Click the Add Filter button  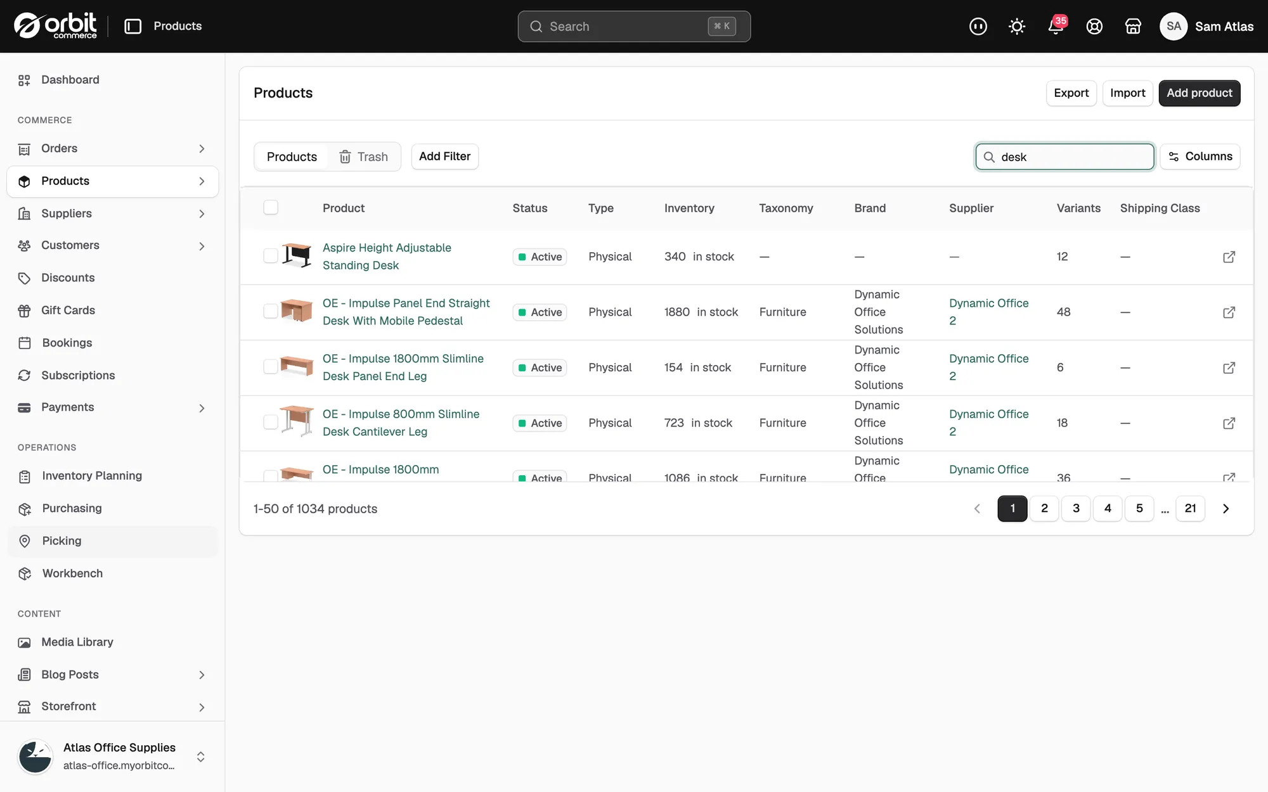point(444,156)
